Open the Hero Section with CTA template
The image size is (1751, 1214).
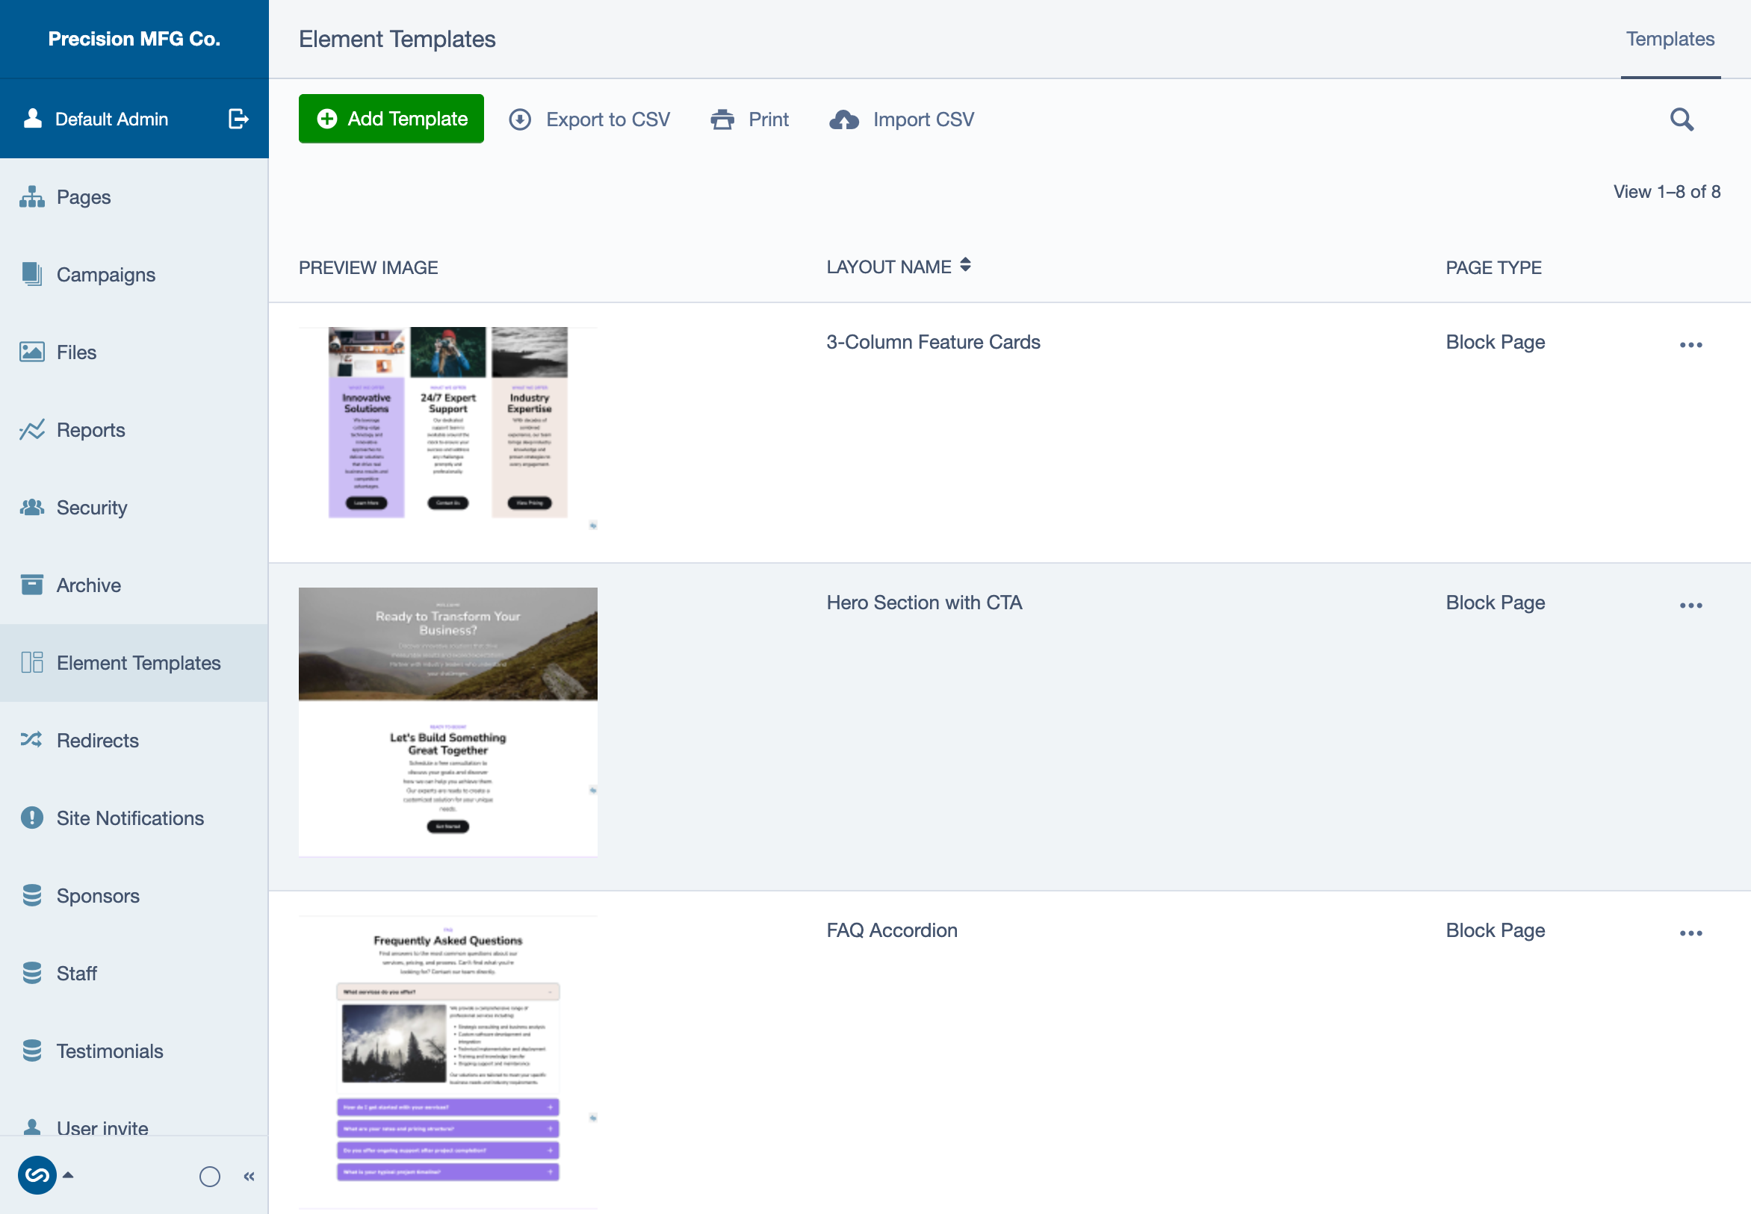(x=924, y=603)
